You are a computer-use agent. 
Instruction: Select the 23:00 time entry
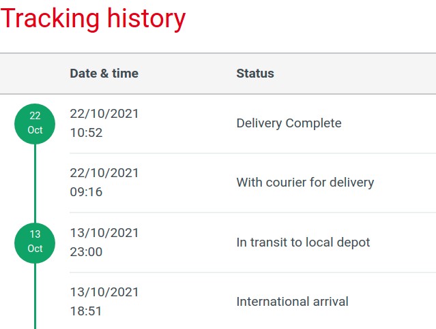[x=86, y=251]
